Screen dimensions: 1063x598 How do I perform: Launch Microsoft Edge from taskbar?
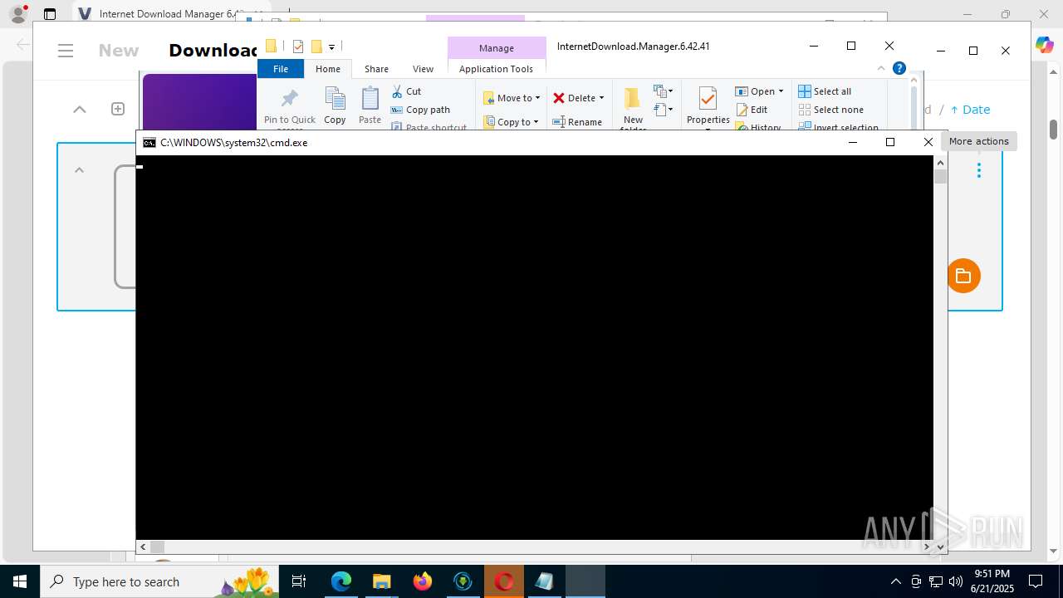click(341, 581)
